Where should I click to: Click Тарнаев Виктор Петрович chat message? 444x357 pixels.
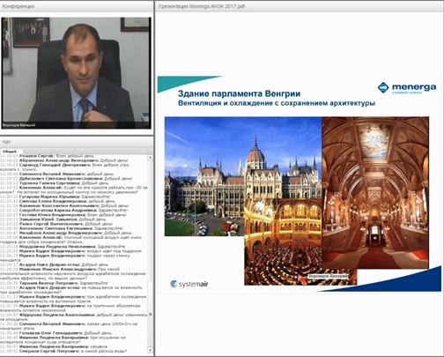(x=55, y=283)
